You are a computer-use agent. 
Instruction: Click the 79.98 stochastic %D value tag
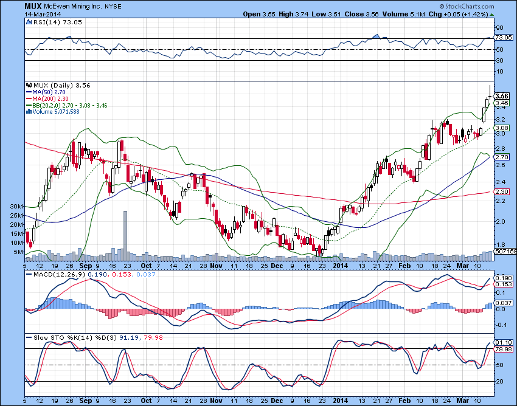click(x=504, y=349)
